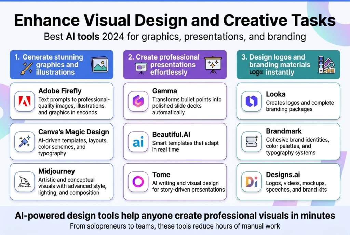350x235 pixels.
Task: Click the paintbrush sparkle icon in header 1
Action: 26,68
